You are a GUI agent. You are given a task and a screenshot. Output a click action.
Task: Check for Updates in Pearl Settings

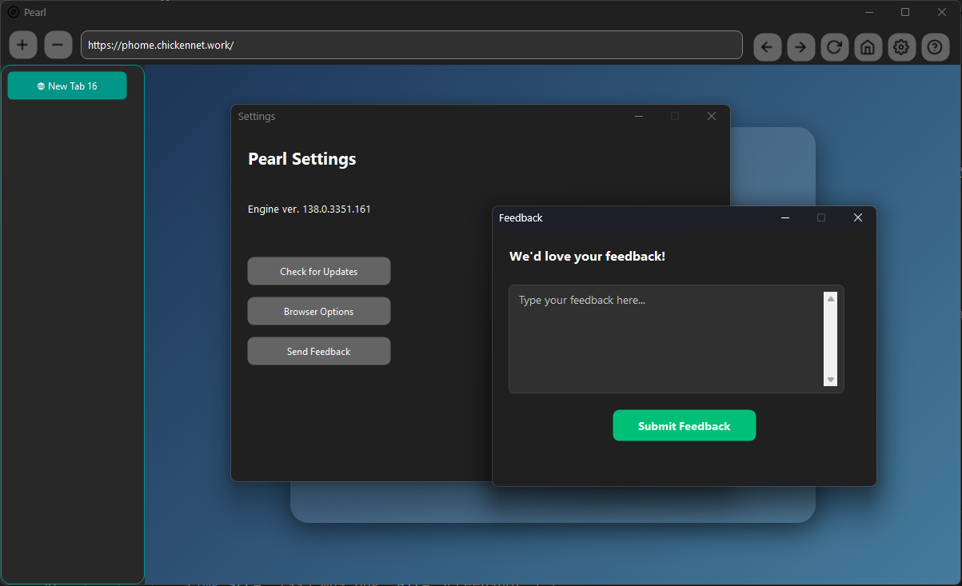tap(318, 271)
